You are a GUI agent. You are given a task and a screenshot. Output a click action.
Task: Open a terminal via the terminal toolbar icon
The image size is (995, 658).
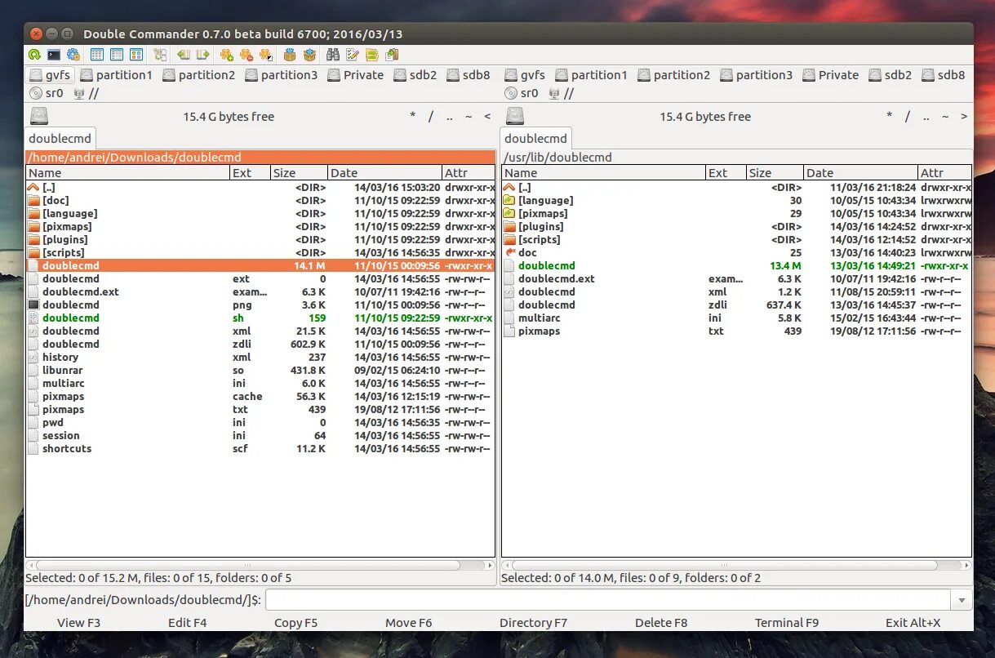click(x=52, y=55)
